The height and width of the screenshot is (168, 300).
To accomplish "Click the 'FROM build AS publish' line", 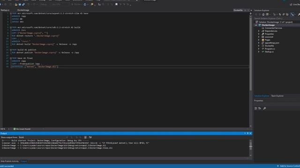I will click(24, 50).
